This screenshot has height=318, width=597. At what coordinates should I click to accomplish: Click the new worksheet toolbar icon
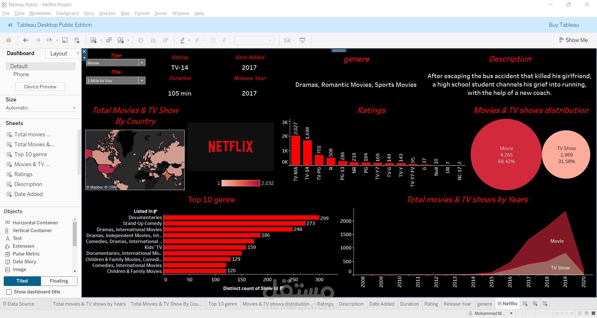point(94,40)
